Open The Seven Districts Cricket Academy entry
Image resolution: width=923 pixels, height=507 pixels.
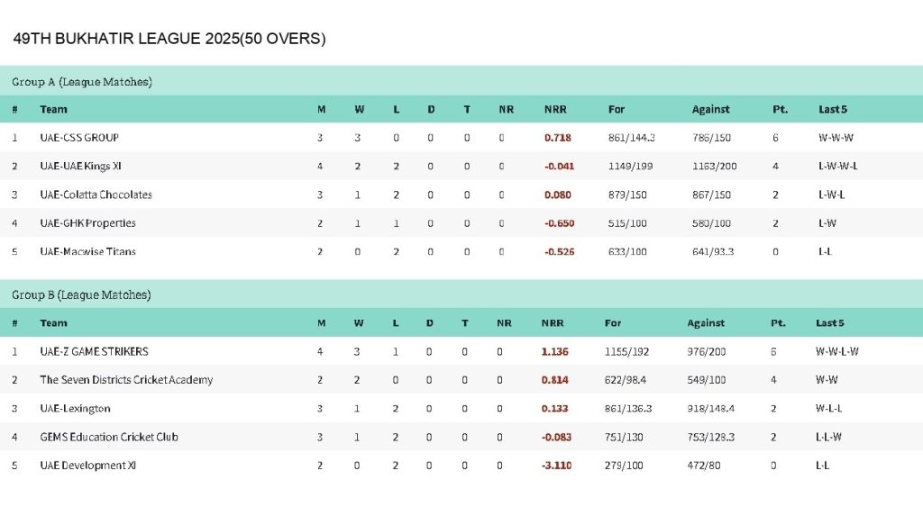(x=126, y=380)
